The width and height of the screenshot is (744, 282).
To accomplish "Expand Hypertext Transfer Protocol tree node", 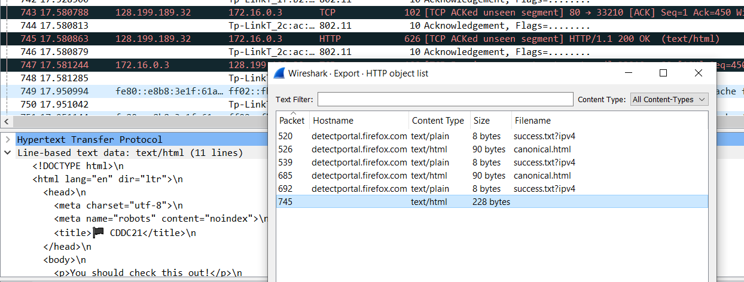I will point(7,140).
